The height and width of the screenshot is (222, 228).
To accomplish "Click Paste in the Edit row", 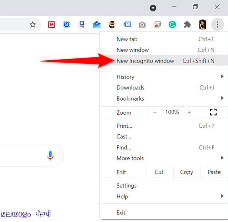I will click(x=214, y=172).
